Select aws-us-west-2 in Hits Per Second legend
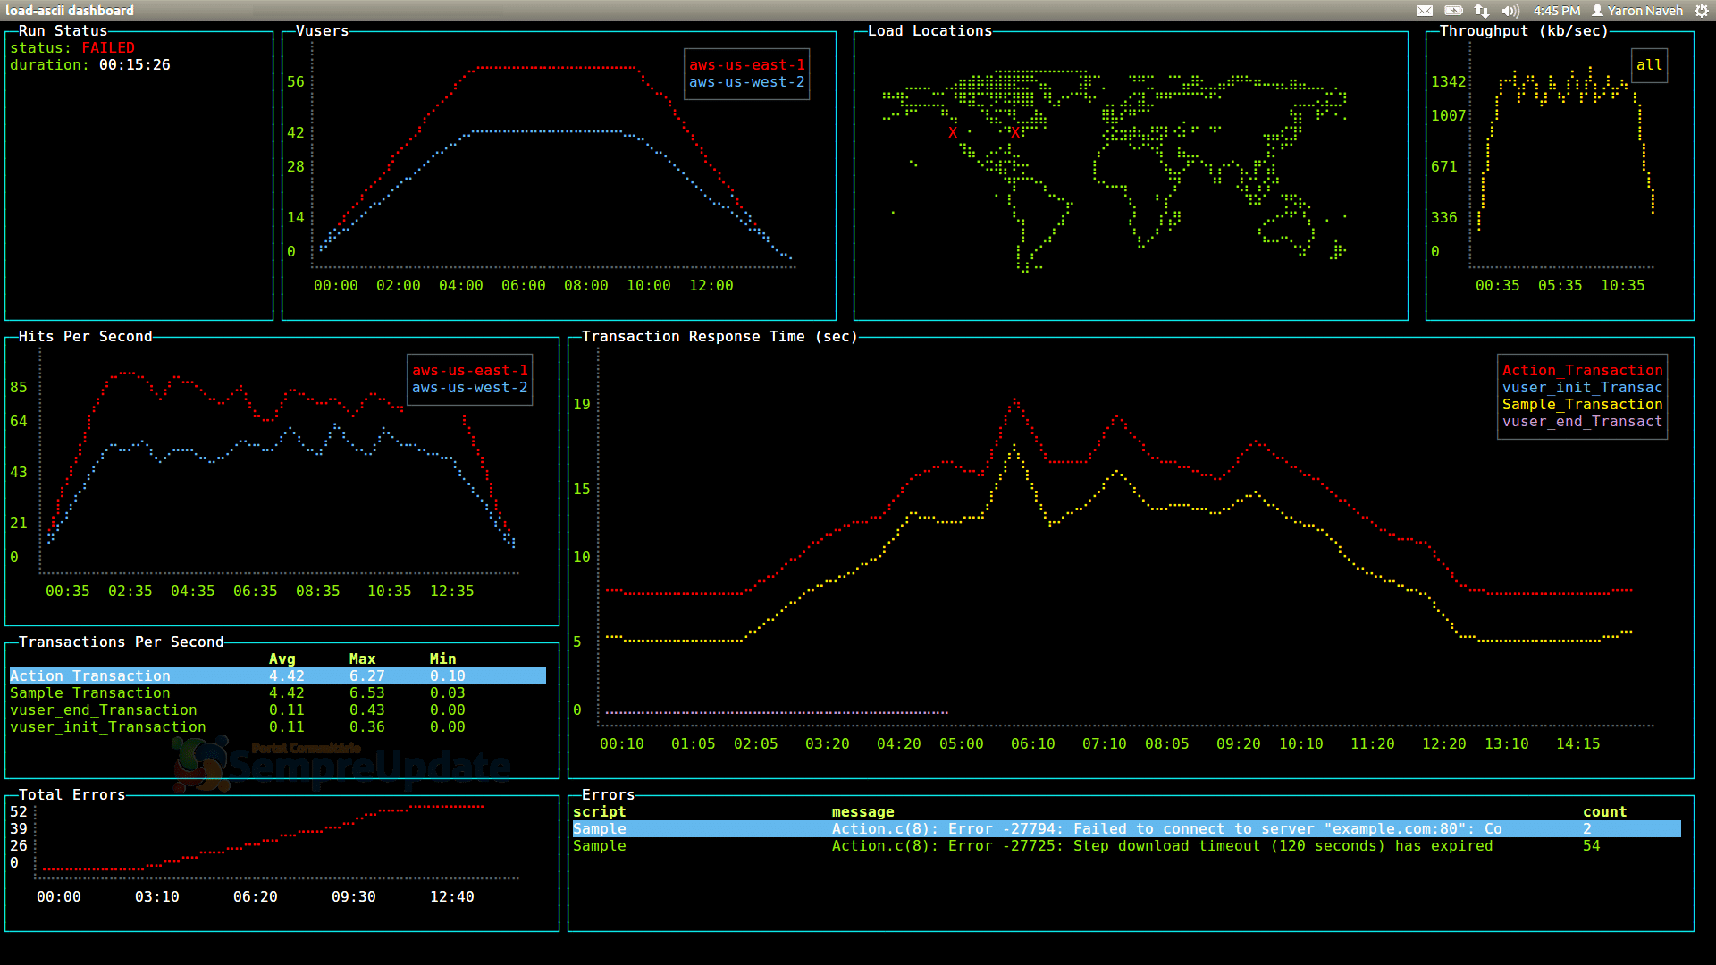Viewport: 1716px width, 965px height. click(x=469, y=388)
